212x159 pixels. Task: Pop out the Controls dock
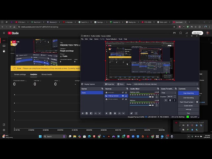tap(198, 89)
